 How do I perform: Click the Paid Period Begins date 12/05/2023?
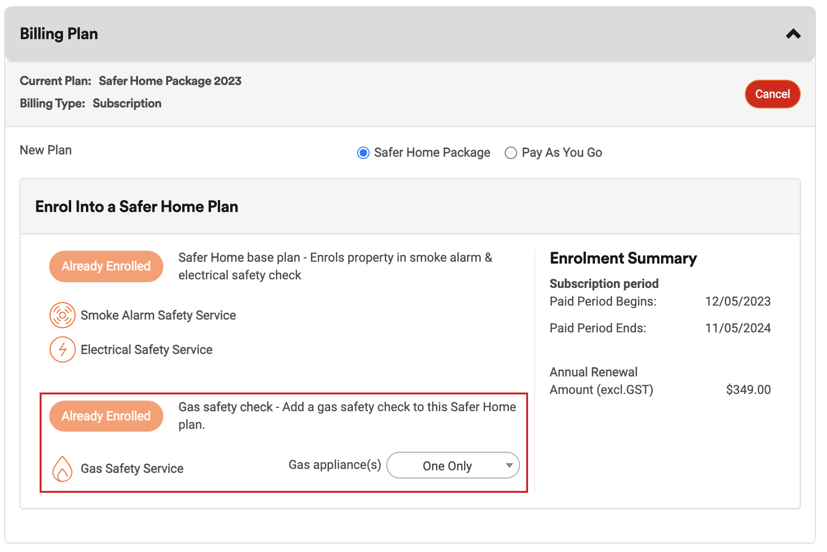point(738,301)
